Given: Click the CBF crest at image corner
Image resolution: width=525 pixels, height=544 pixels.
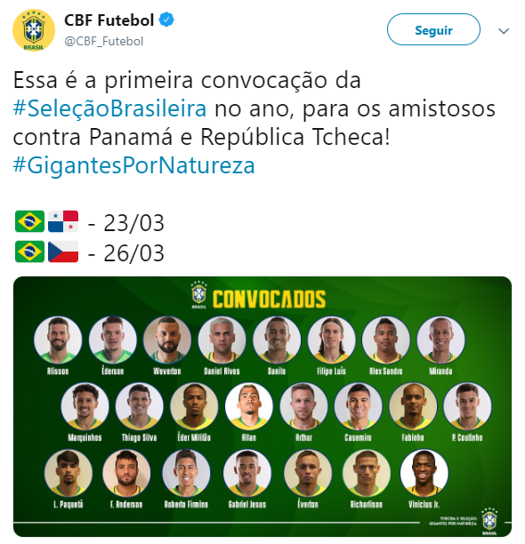Looking at the screenshot, I should click(489, 521).
